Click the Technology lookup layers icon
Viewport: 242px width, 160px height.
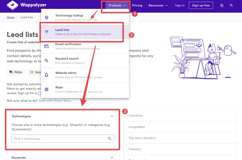[x=47, y=17]
